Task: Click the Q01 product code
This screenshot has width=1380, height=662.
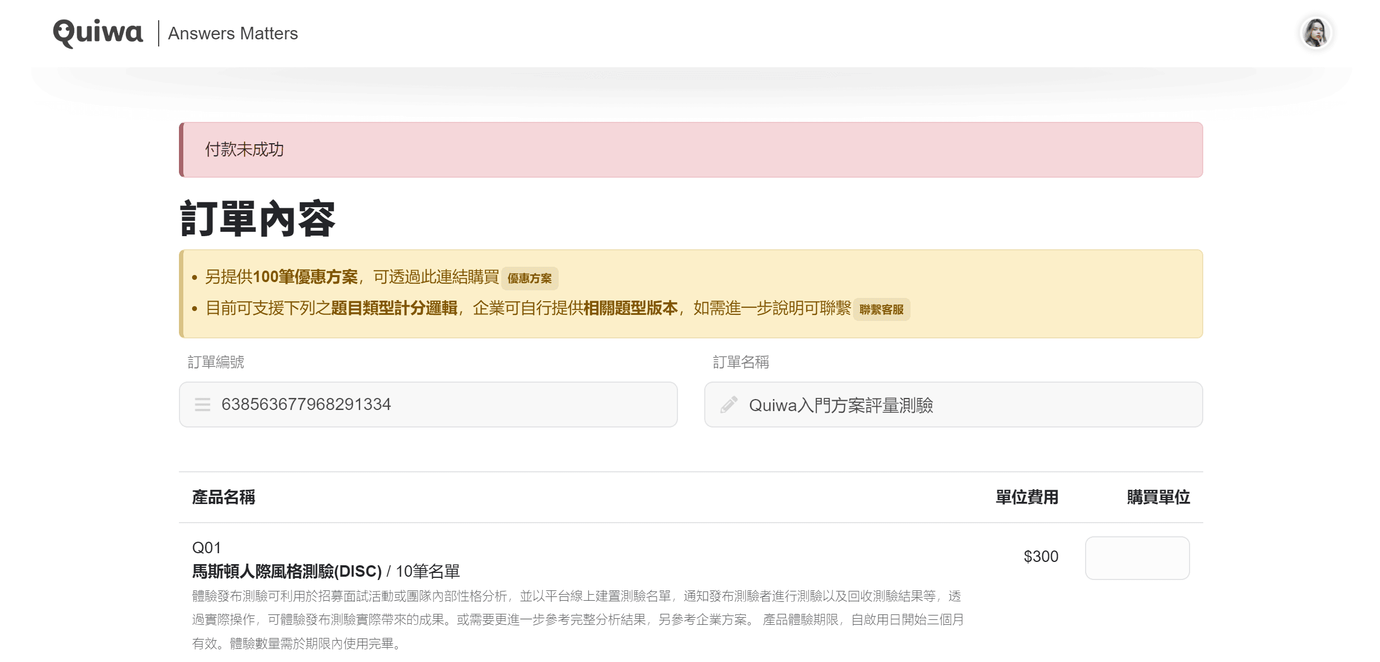Action: 206,548
